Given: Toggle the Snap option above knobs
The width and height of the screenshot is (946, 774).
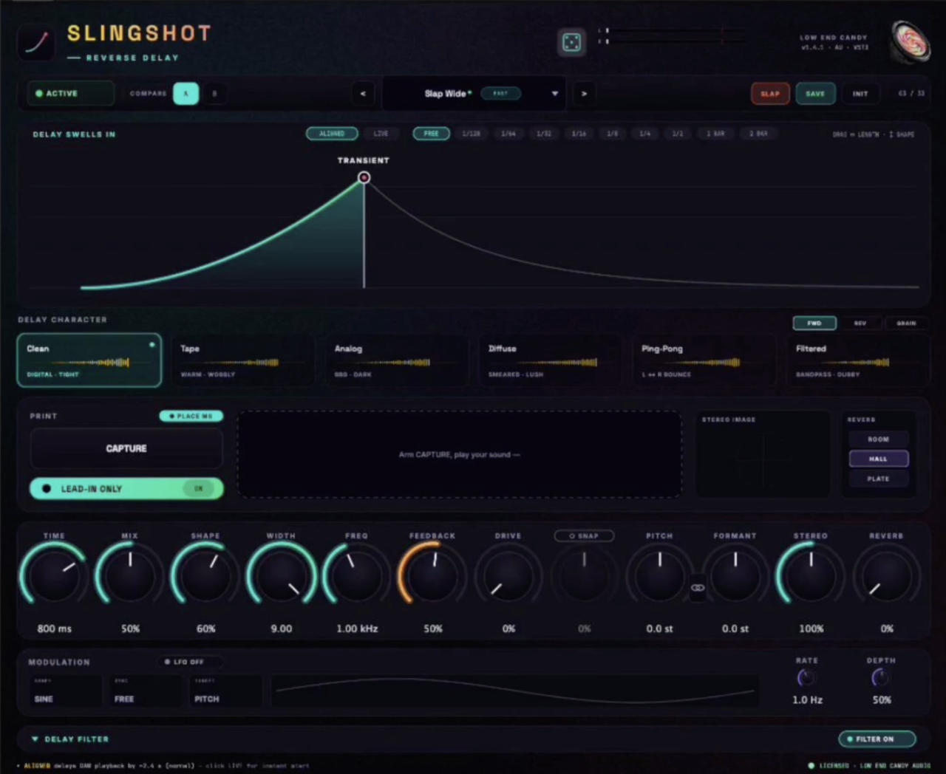Looking at the screenshot, I should 584,535.
